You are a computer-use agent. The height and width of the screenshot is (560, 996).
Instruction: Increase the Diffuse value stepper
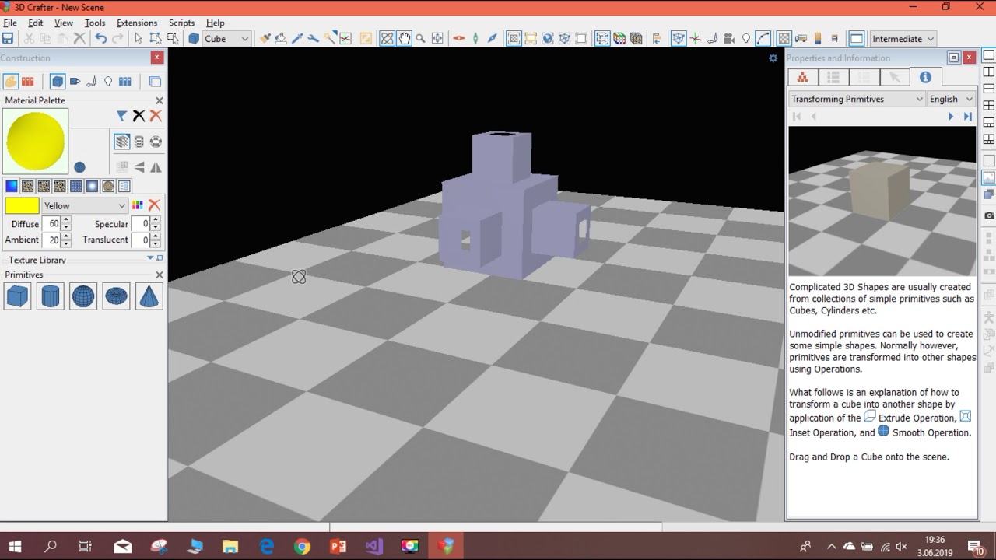[x=65, y=220]
